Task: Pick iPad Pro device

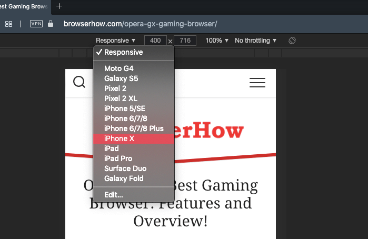Action: [118, 158]
